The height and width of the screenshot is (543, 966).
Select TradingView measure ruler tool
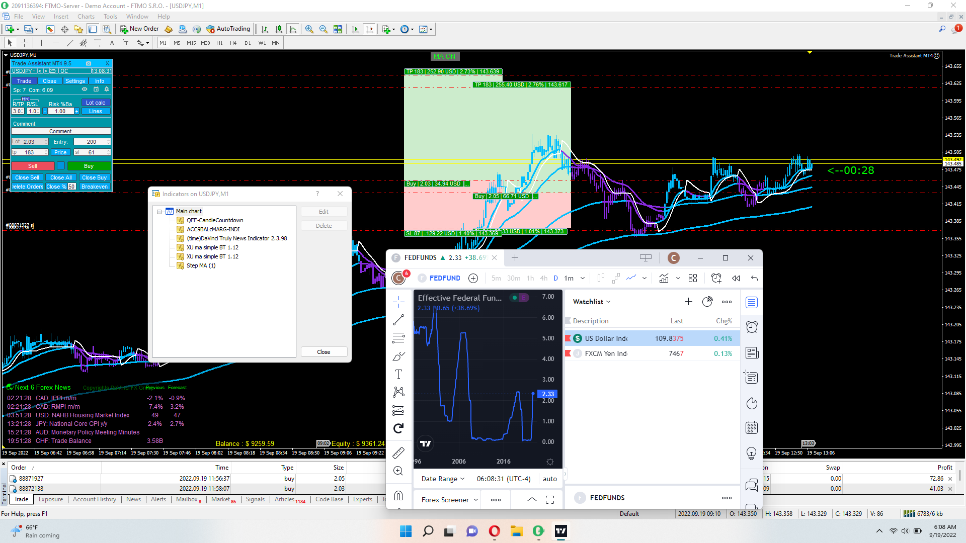click(x=398, y=453)
